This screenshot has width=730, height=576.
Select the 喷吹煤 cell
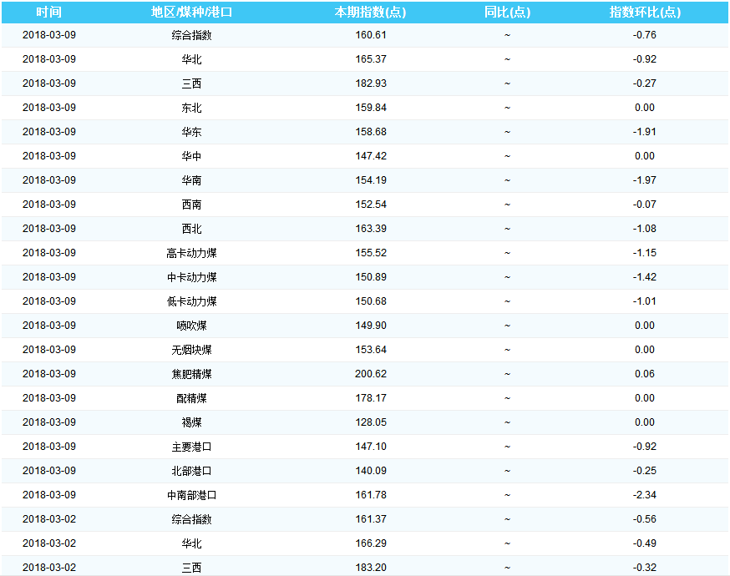[x=191, y=326]
